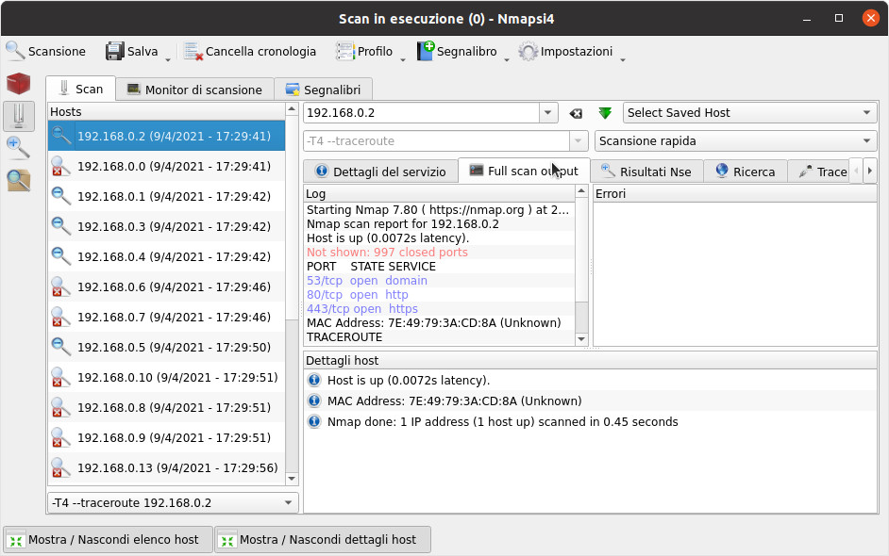Select host 192.168.0.8 in Hosts list
889x556 pixels.
point(166,408)
